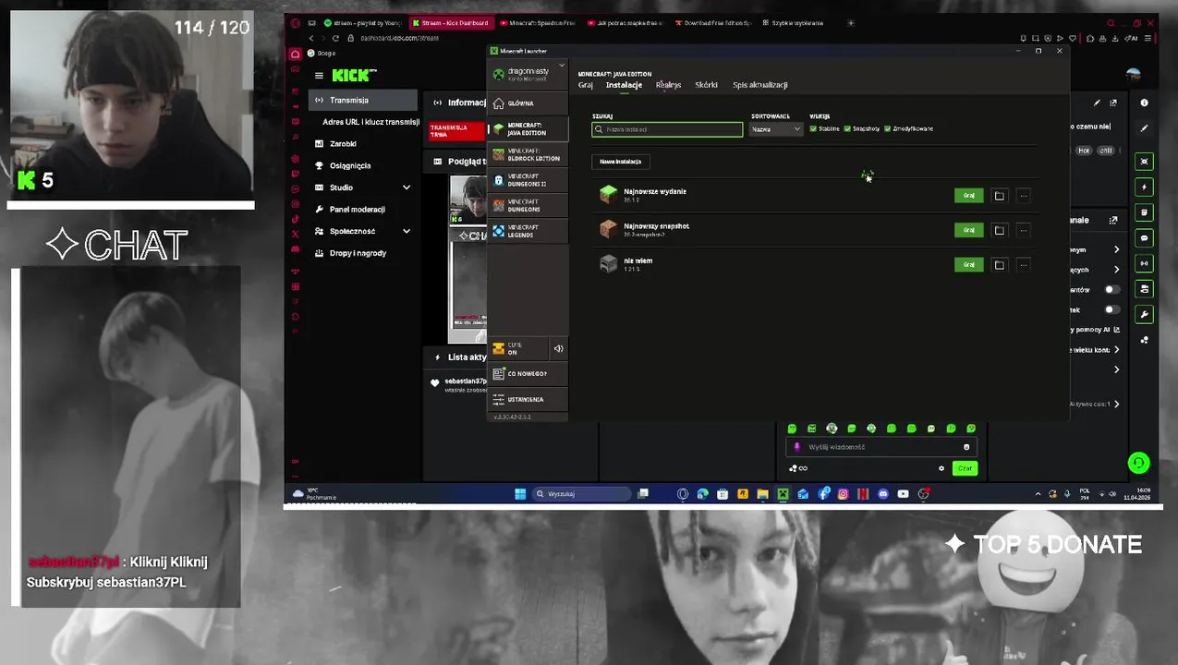Uncheck the Snapshoty versions checkbox
The height and width of the screenshot is (665, 1178).
847,129
